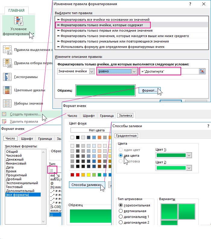
Task: Select the заготовка radio button
Action: click(121, 161)
